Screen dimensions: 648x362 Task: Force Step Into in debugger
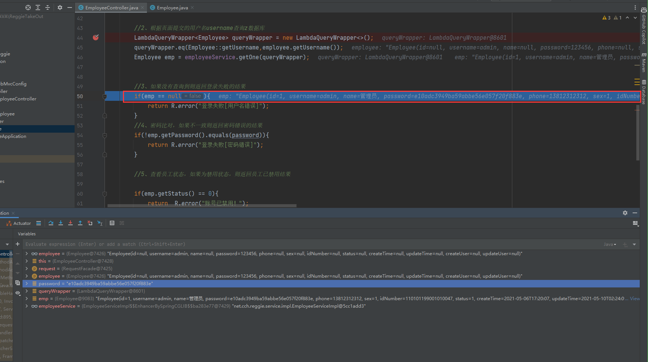(70, 223)
